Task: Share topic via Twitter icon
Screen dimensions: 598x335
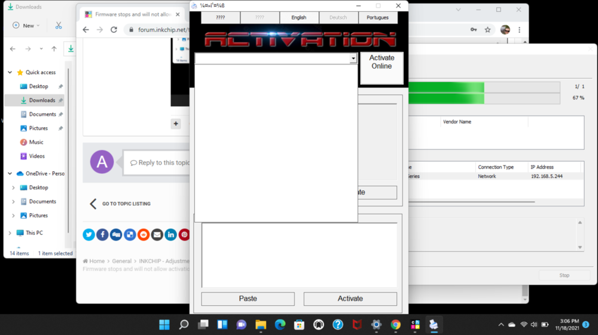Action: 89,235
